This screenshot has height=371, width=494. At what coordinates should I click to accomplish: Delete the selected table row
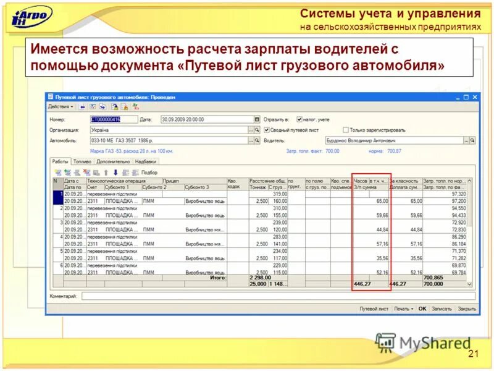[85, 172]
